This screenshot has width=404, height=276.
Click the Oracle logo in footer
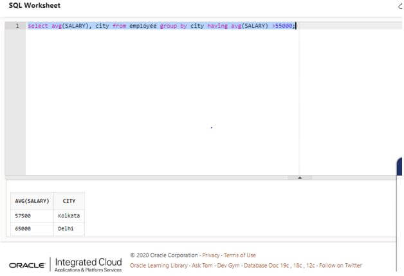pyautogui.click(x=27, y=265)
